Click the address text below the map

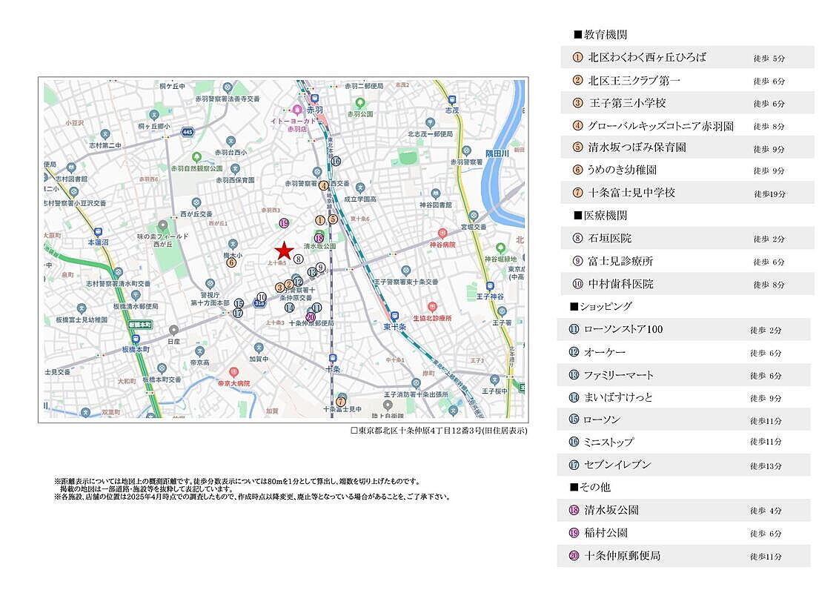coord(438,431)
